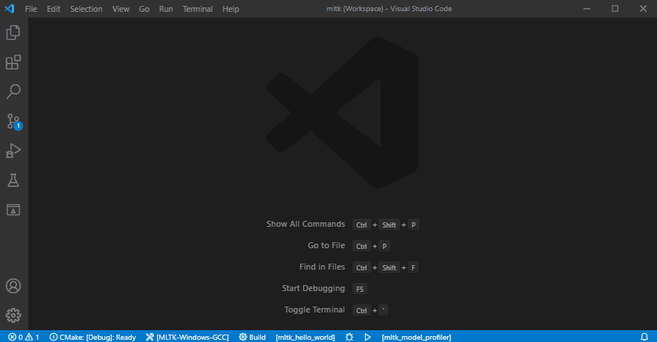Choose the mltk_model_profiler launch target

pos(416,337)
